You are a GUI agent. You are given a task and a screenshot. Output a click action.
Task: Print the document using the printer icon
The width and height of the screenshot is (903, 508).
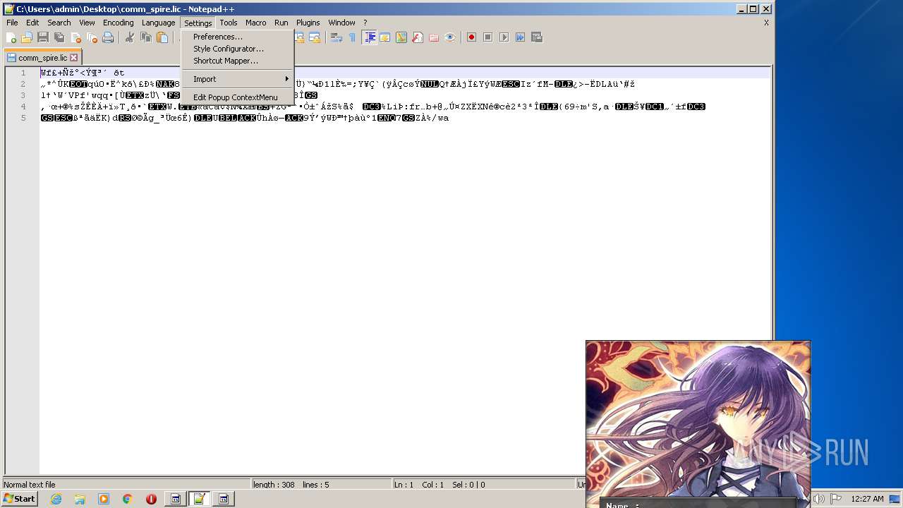[108, 37]
